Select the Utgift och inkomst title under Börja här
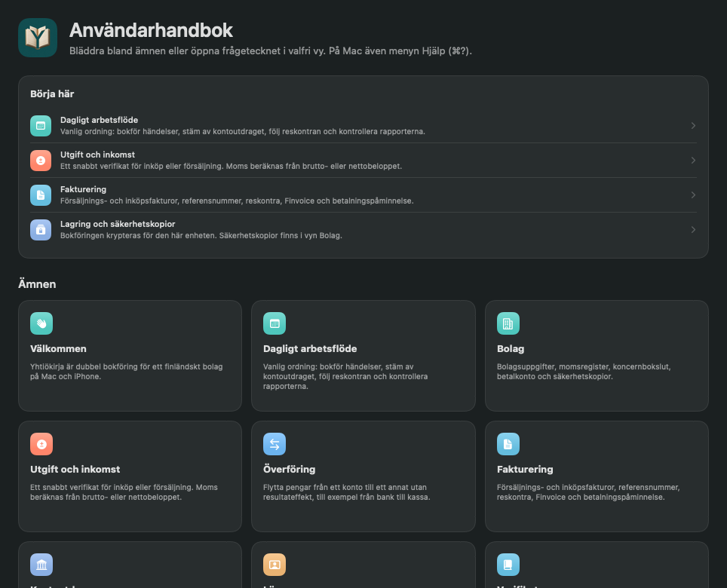727x588 pixels. click(x=97, y=155)
